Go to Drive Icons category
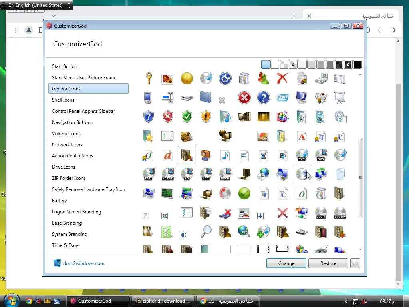This screenshot has width=409, height=307. pos(64,167)
